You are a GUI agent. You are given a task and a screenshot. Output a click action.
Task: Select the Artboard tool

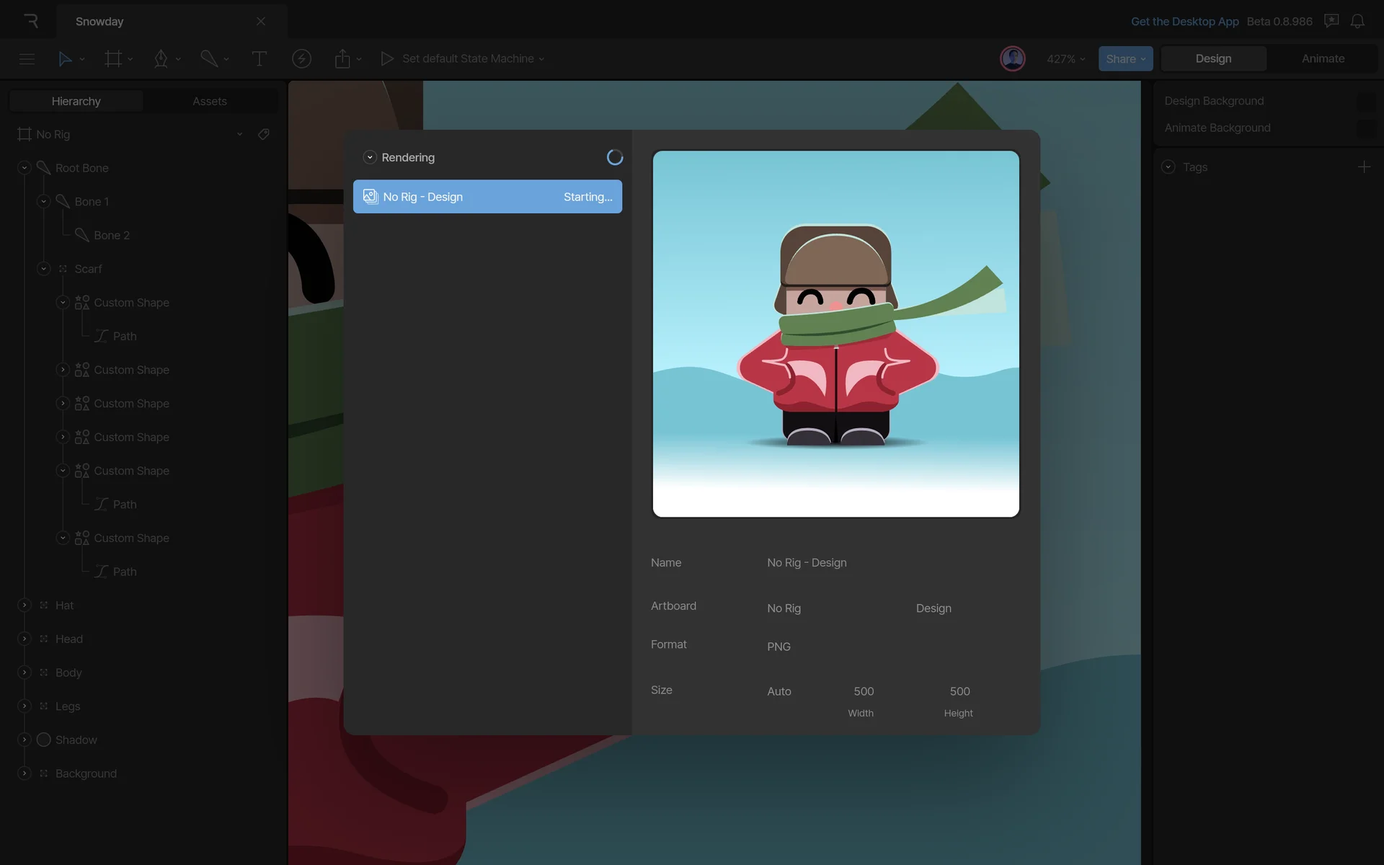click(x=113, y=59)
